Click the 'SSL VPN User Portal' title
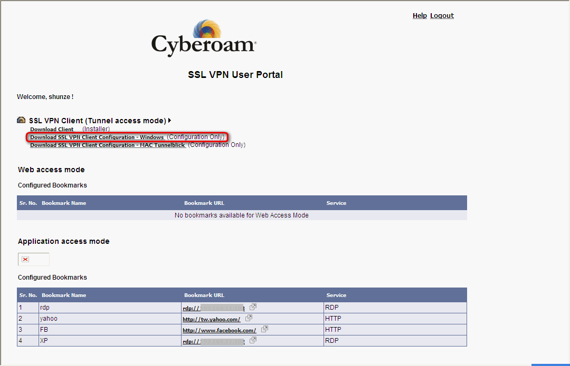570x366 pixels. pos(235,75)
